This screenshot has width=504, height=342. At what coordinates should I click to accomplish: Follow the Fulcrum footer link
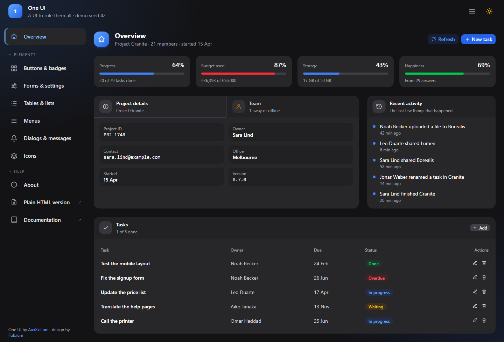16,335
